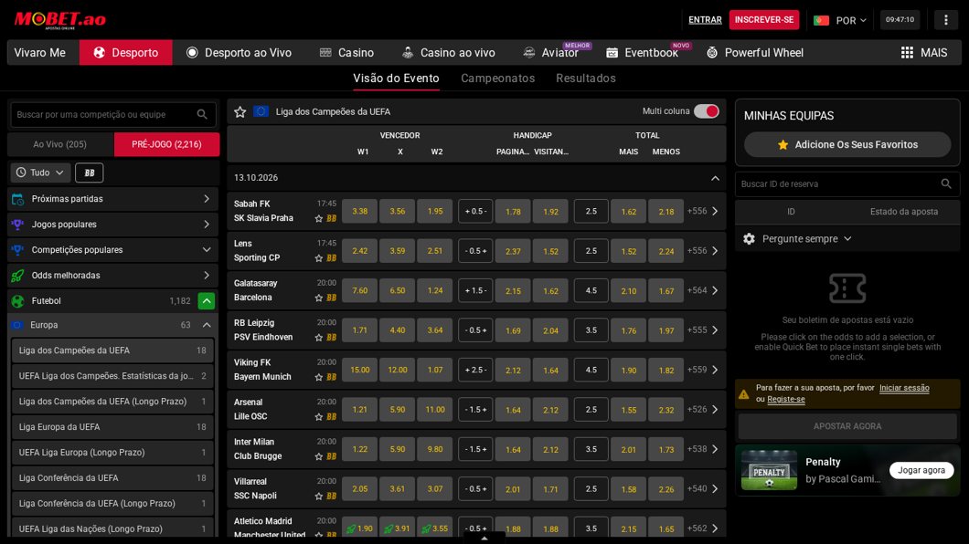Viewport: 969px width, 544px height.
Task: Click the favorite star beside Liga dos Campeões header
Action: point(240,111)
